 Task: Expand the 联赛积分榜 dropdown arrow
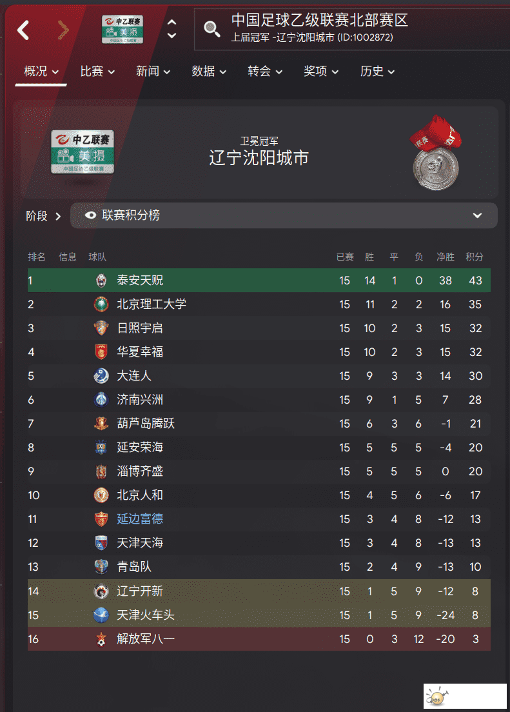[x=477, y=215]
